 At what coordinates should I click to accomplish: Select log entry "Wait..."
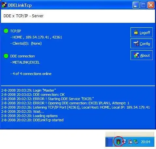(x=23, y=112)
